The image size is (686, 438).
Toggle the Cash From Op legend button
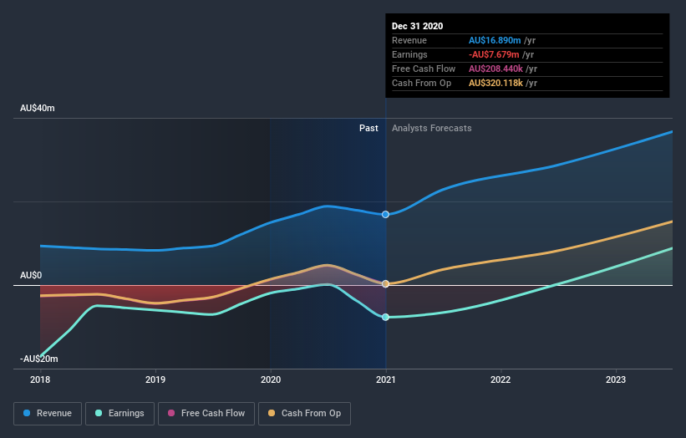click(304, 414)
